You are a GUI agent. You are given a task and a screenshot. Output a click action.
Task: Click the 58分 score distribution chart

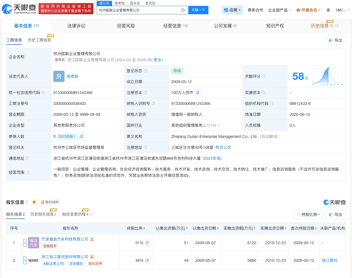[328, 76]
